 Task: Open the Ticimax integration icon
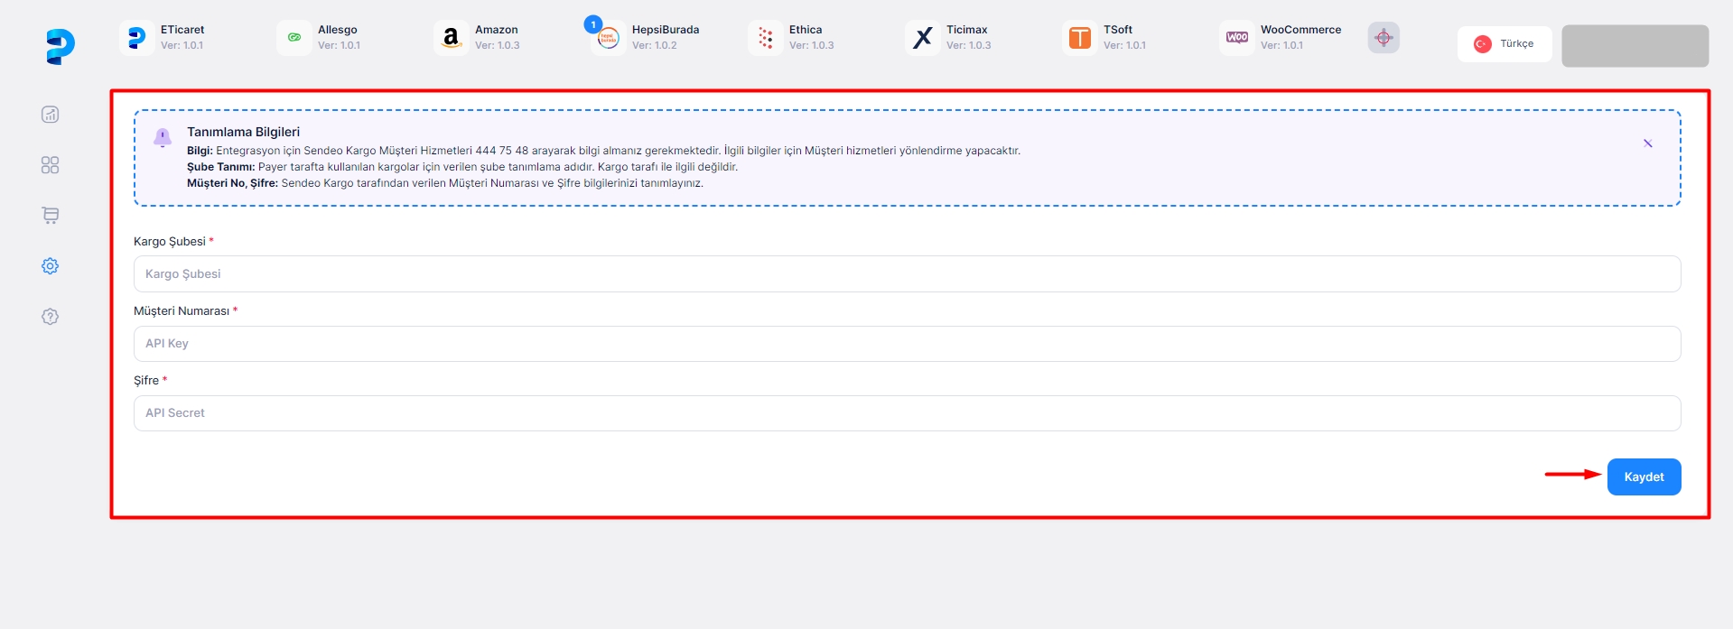click(922, 38)
